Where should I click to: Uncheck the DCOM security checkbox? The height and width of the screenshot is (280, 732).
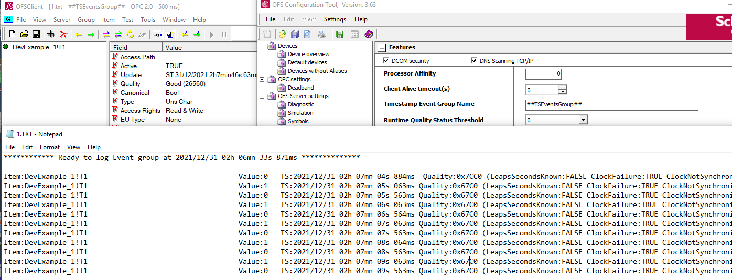point(386,61)
